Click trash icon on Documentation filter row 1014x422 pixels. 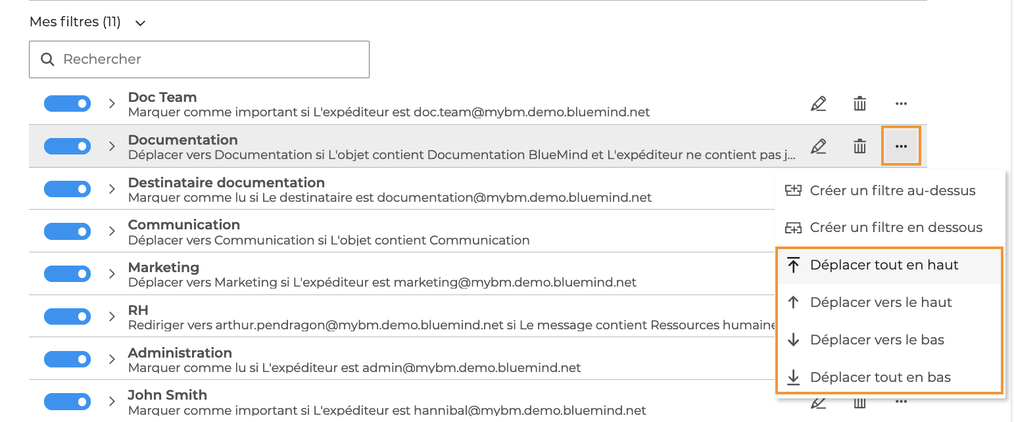[x=859, y=147]
